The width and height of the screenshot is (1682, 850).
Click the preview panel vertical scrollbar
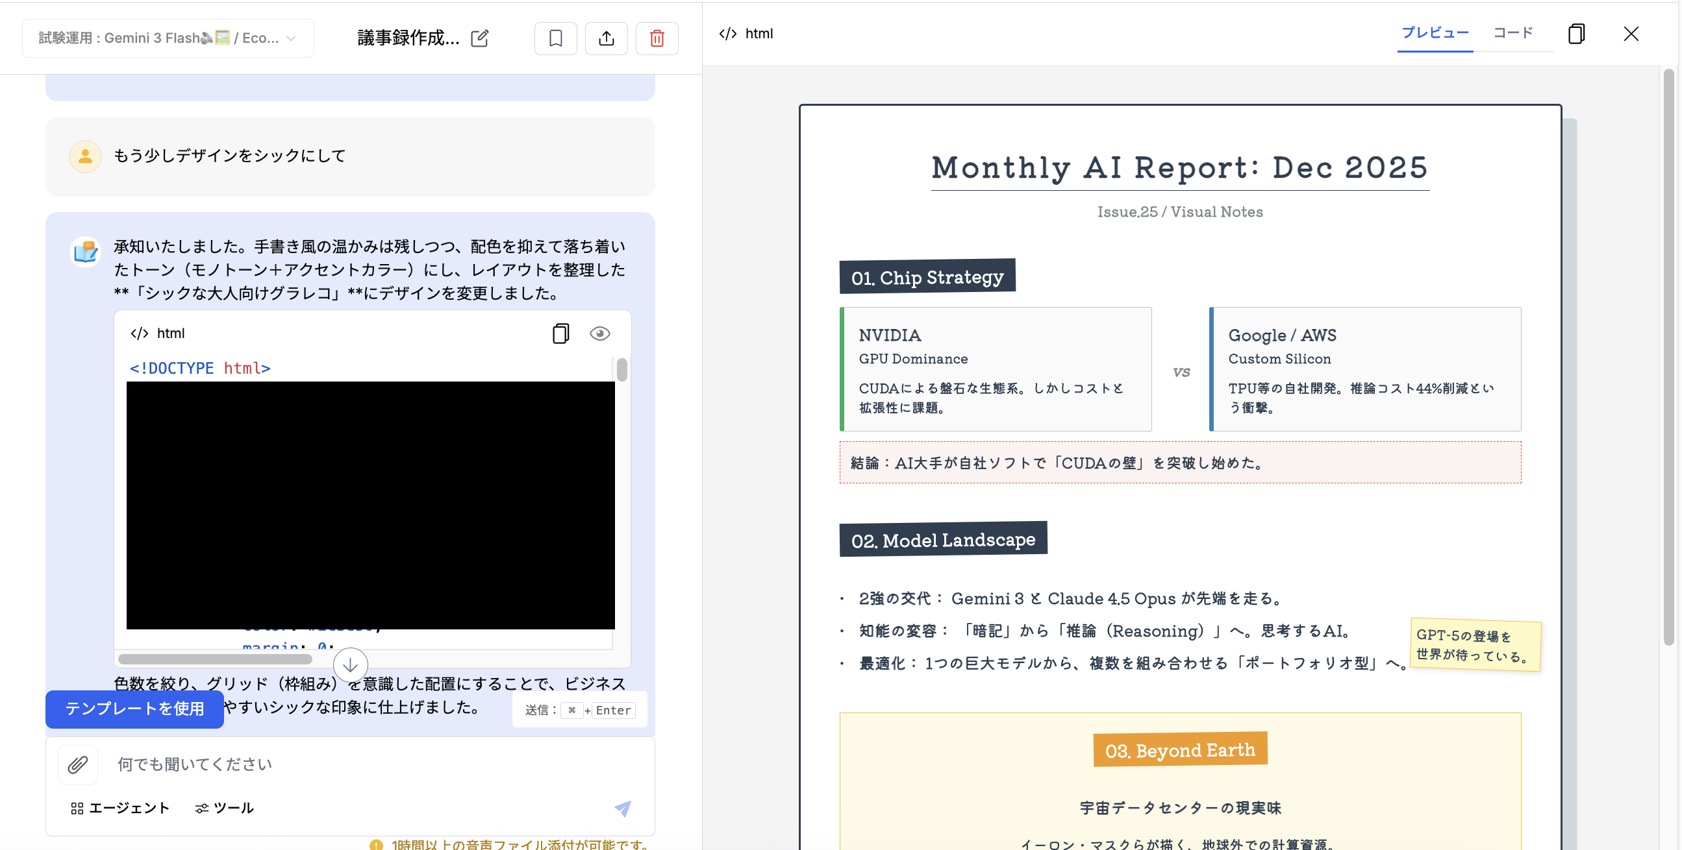pos(1669,358)
